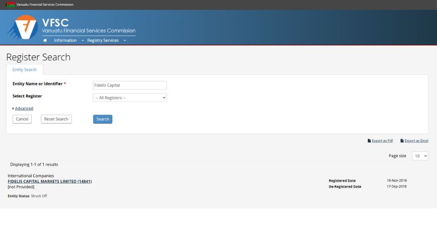
Task: Open the Information menu
Action: tap(65, 41)
